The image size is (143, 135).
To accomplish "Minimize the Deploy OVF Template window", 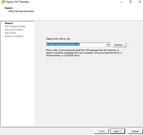I will 121,2.
